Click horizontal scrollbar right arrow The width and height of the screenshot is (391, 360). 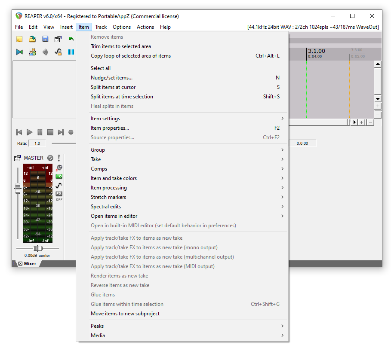point(354,122)
